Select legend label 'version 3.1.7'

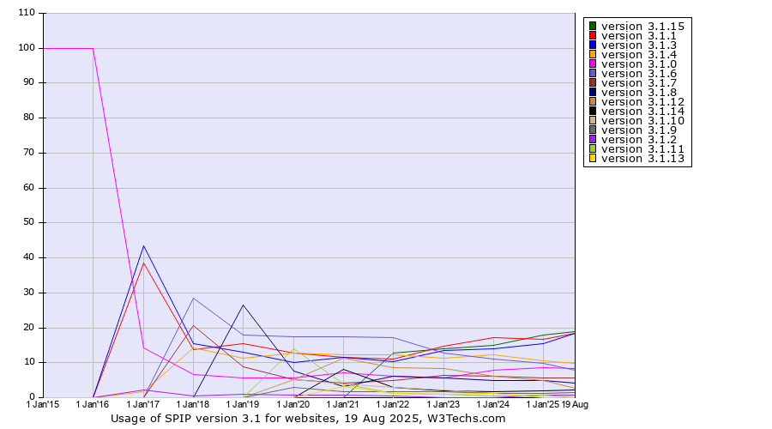point(638,82)
